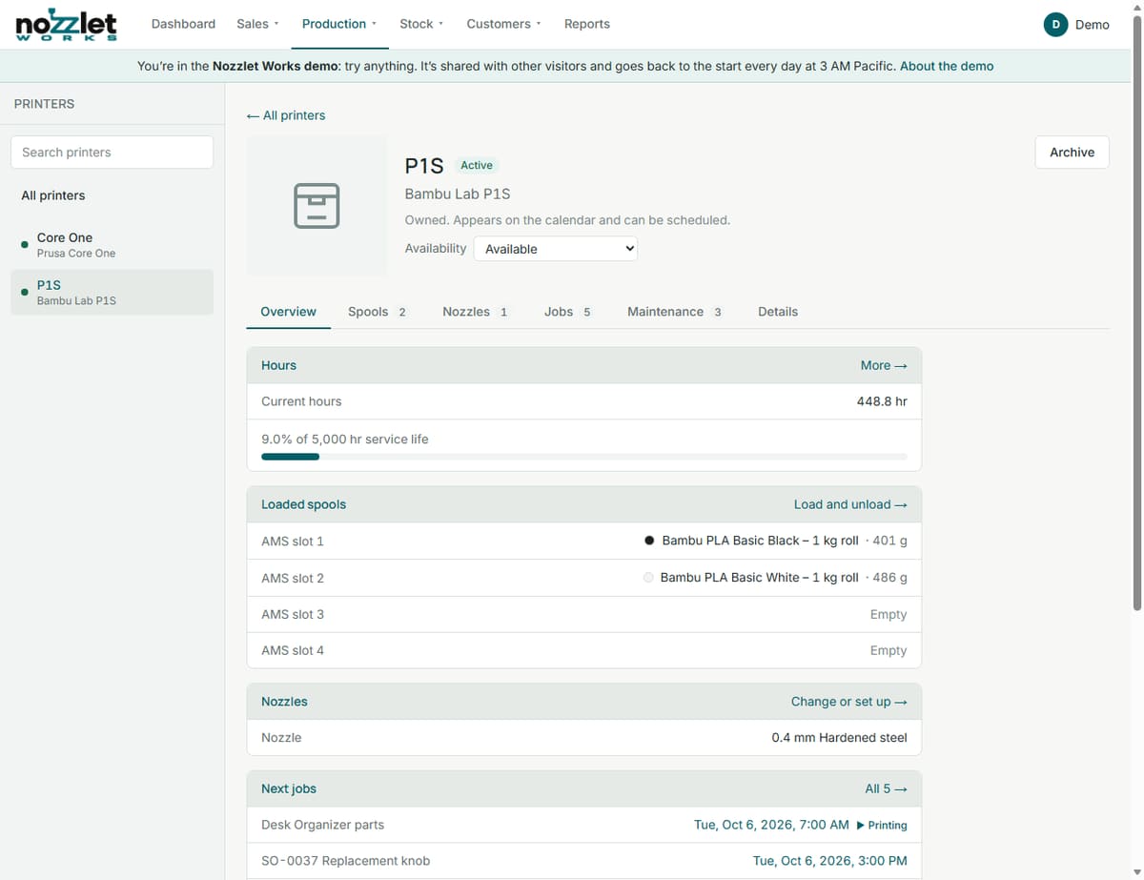Select the P1S printer in sidebar

coord(112,292)
